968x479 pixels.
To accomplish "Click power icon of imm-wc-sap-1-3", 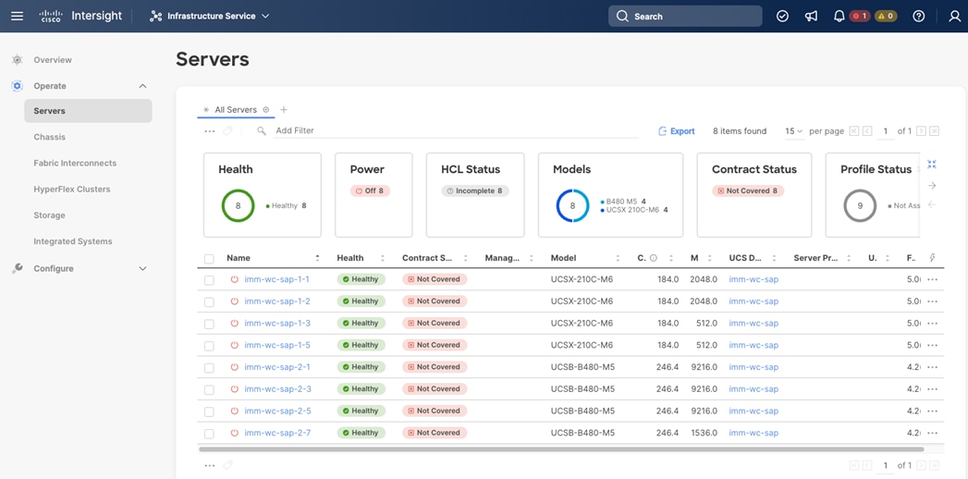I will click(235, 324).
